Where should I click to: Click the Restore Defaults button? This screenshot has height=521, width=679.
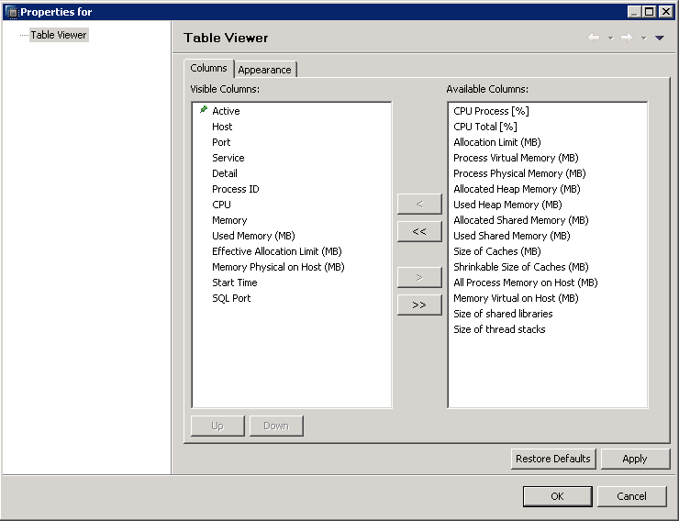(x=552, y=459)
